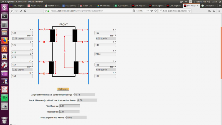Launch Terminal from the launcher

[x=4, y=16]
